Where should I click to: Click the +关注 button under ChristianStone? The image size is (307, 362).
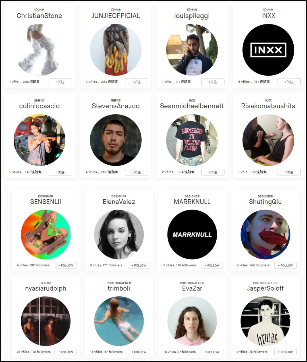pyautogui.click(x=60, y=82)
